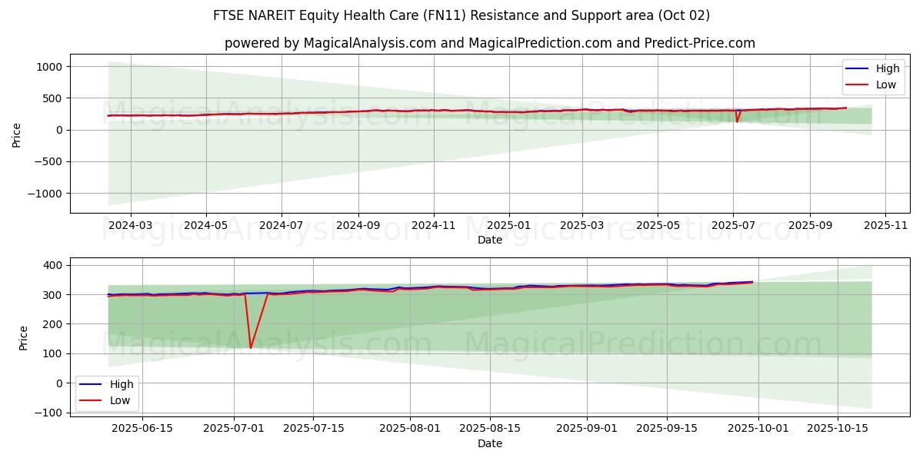Image resolution: width=923 pixels, height=461 pixels.
Task: Click the −100 price tick on bottom chart
Action: pyautogui.click(x=48, y=413)
